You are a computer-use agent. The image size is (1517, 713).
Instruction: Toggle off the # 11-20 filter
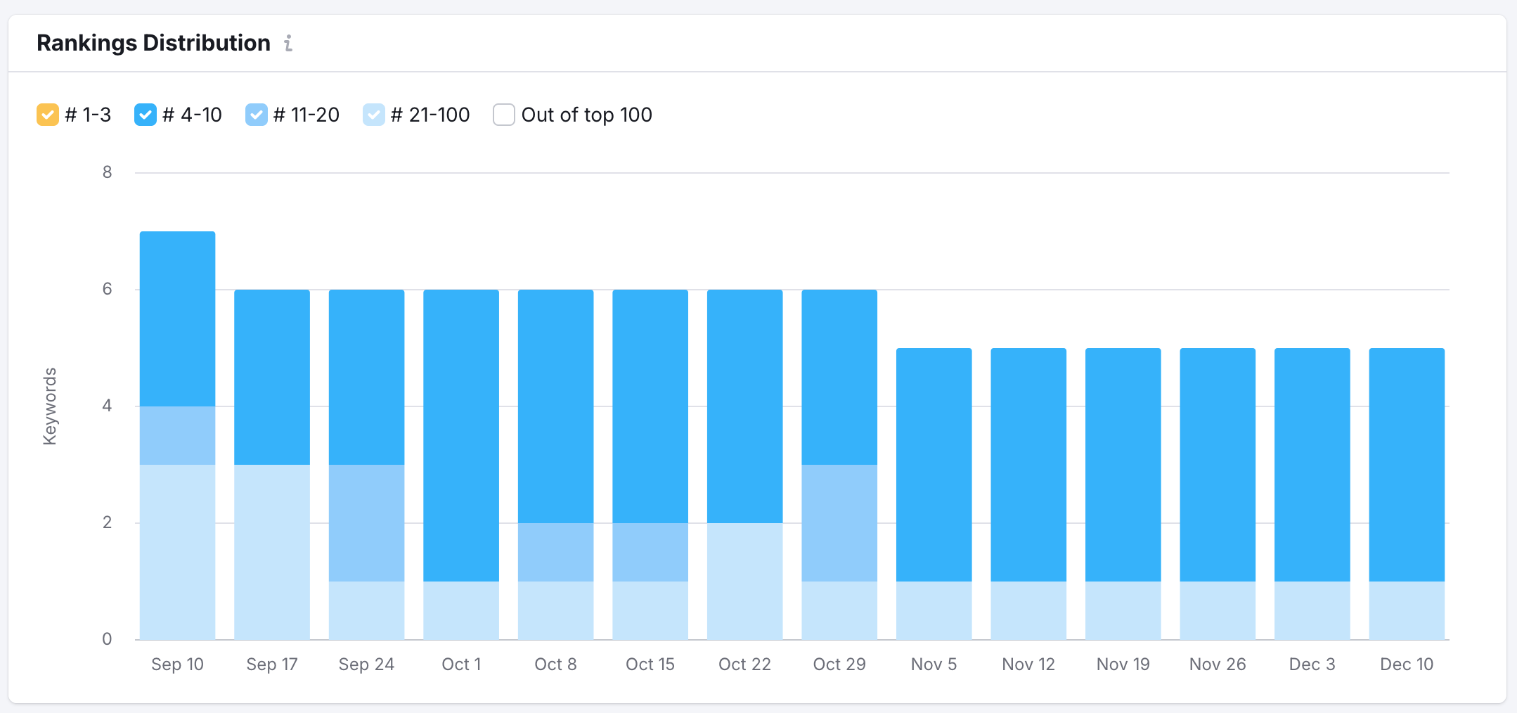257,114
